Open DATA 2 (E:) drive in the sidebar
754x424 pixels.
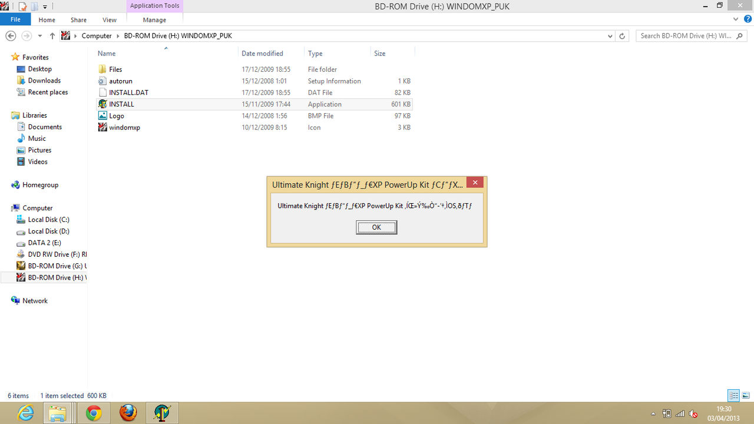tap(44, 243)
